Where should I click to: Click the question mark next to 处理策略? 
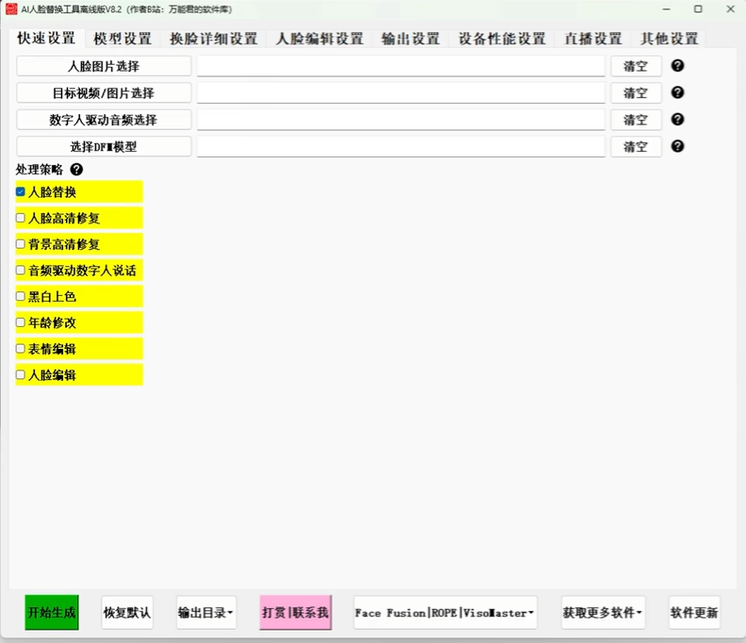(76, 170)
